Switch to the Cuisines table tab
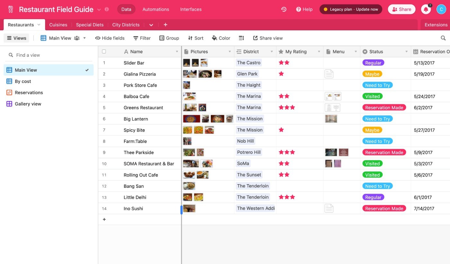The height and width of the screenshot is (264, 450). (x=58, y=25)
